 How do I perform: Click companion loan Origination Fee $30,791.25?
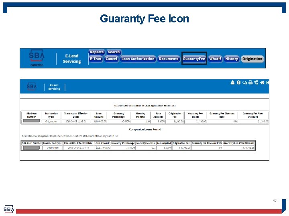pos(185,148)
